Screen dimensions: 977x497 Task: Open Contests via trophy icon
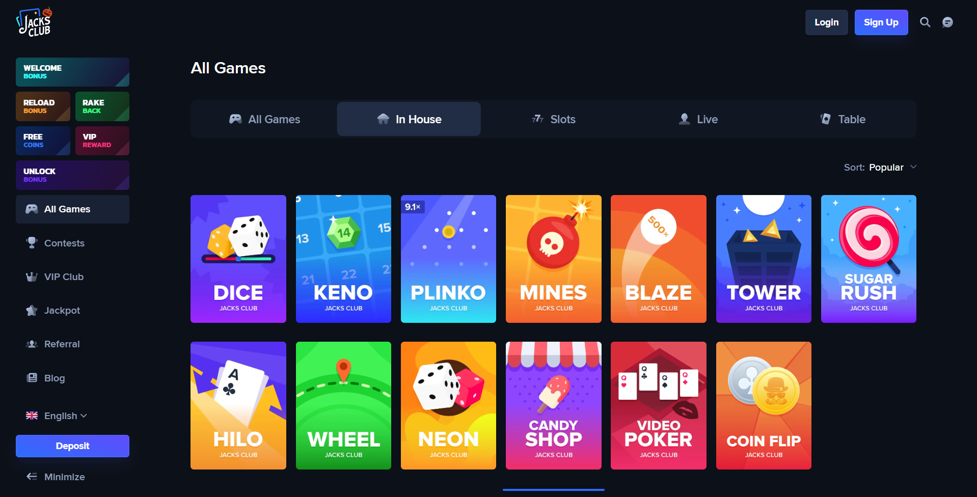point(32,243)
